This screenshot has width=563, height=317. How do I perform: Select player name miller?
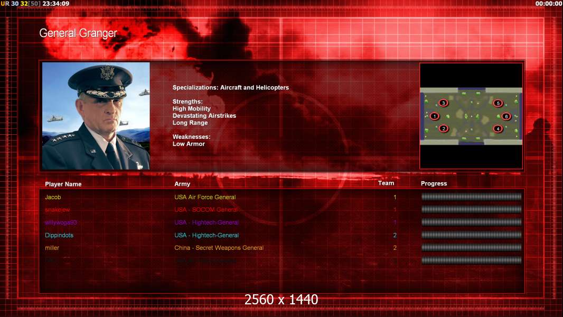pyautogui.click(x=52, y=248)
